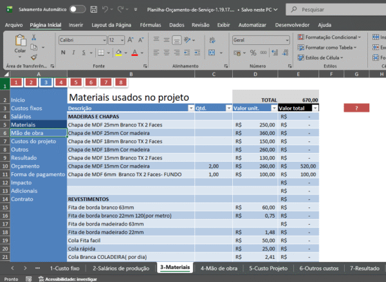Open the Quick Access Toolbar customize arrow
Image resolution: width=386 pixels, height=282 pixels.
coord(136,10)
